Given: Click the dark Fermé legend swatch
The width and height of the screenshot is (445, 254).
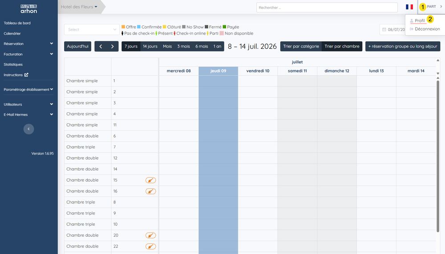Looking at the screenshot, I should pyautogui.click(x=206, y=27).
